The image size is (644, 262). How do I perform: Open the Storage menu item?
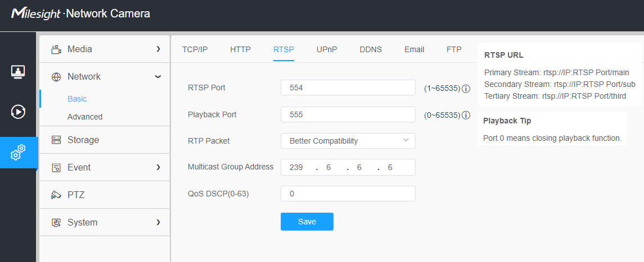click(104, 140)
